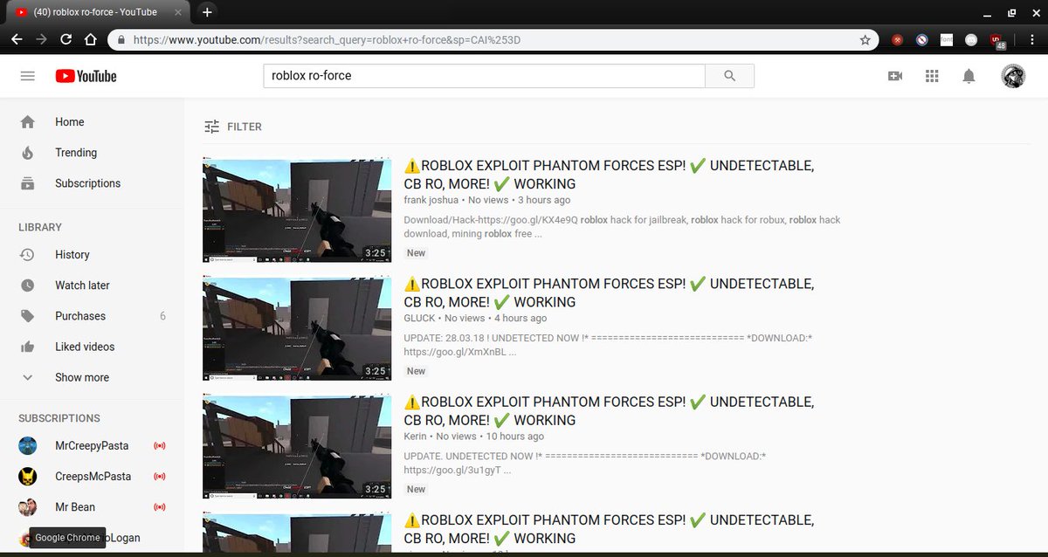Click the Home sidebar icon
Image resolution: width=1048 pixels, height=557 pixels.
tap(27, 122)
